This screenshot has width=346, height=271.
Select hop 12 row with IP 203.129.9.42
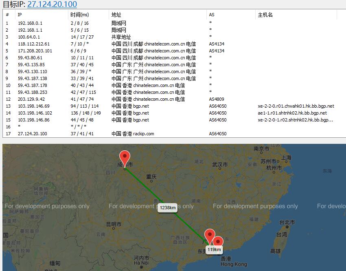(32, 99)
